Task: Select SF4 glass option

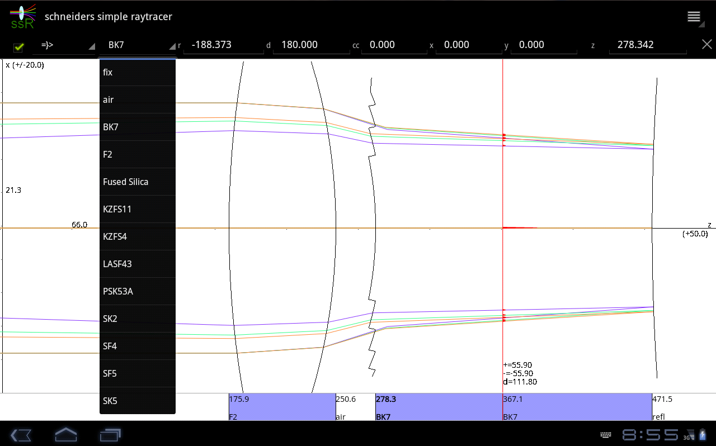Action: (138, 347)
